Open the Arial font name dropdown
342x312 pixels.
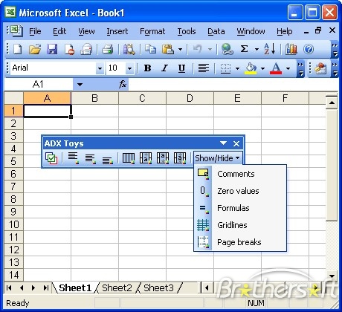[100, 68]
